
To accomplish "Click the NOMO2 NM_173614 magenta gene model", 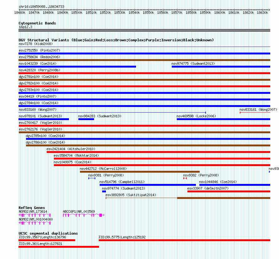I will pos(34,215).
